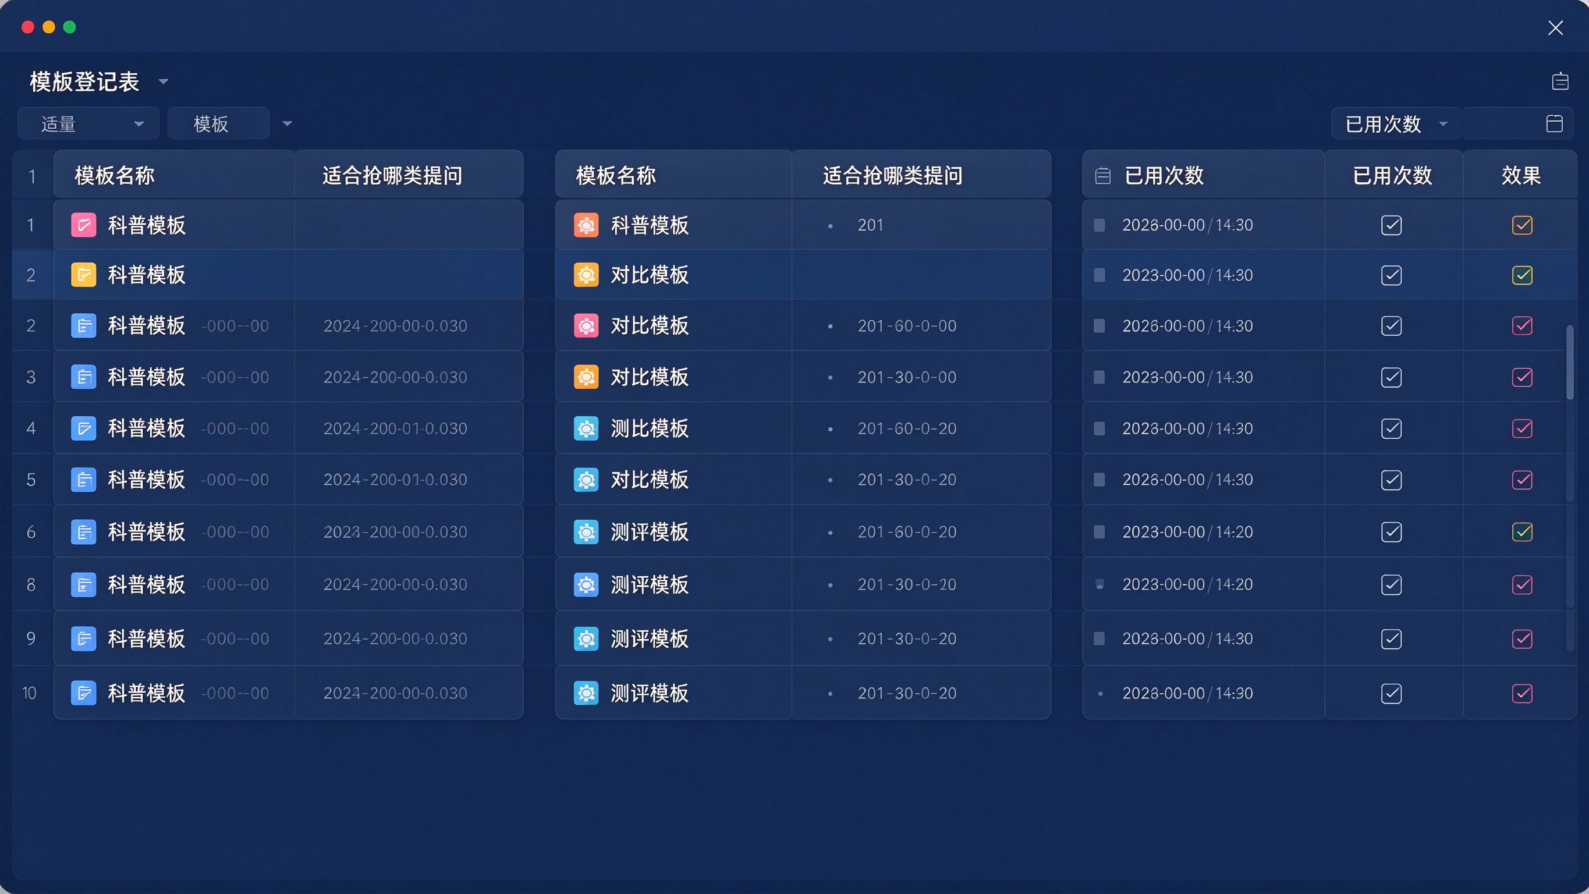Toggle the orange 效果 checkbox in first row
The width and height of the screenshot is (1589, 894).
click(x=1521, y=225)
